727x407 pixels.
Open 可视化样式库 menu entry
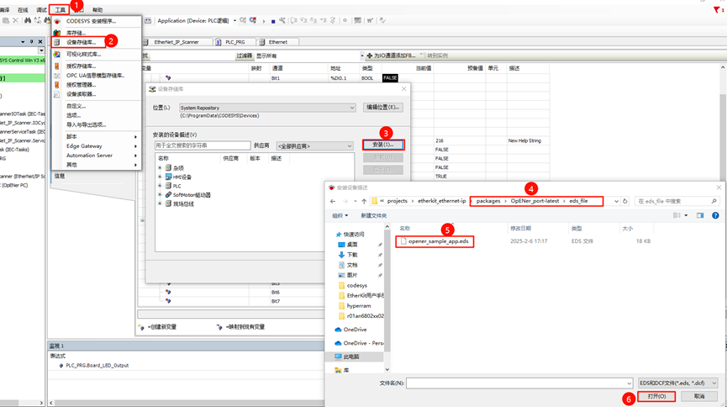coord(83,55)
